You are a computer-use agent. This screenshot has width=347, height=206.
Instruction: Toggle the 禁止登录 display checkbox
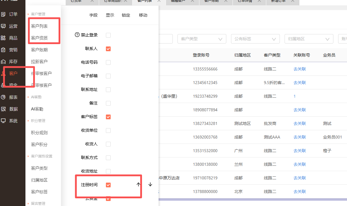click(x=108, y=35)
